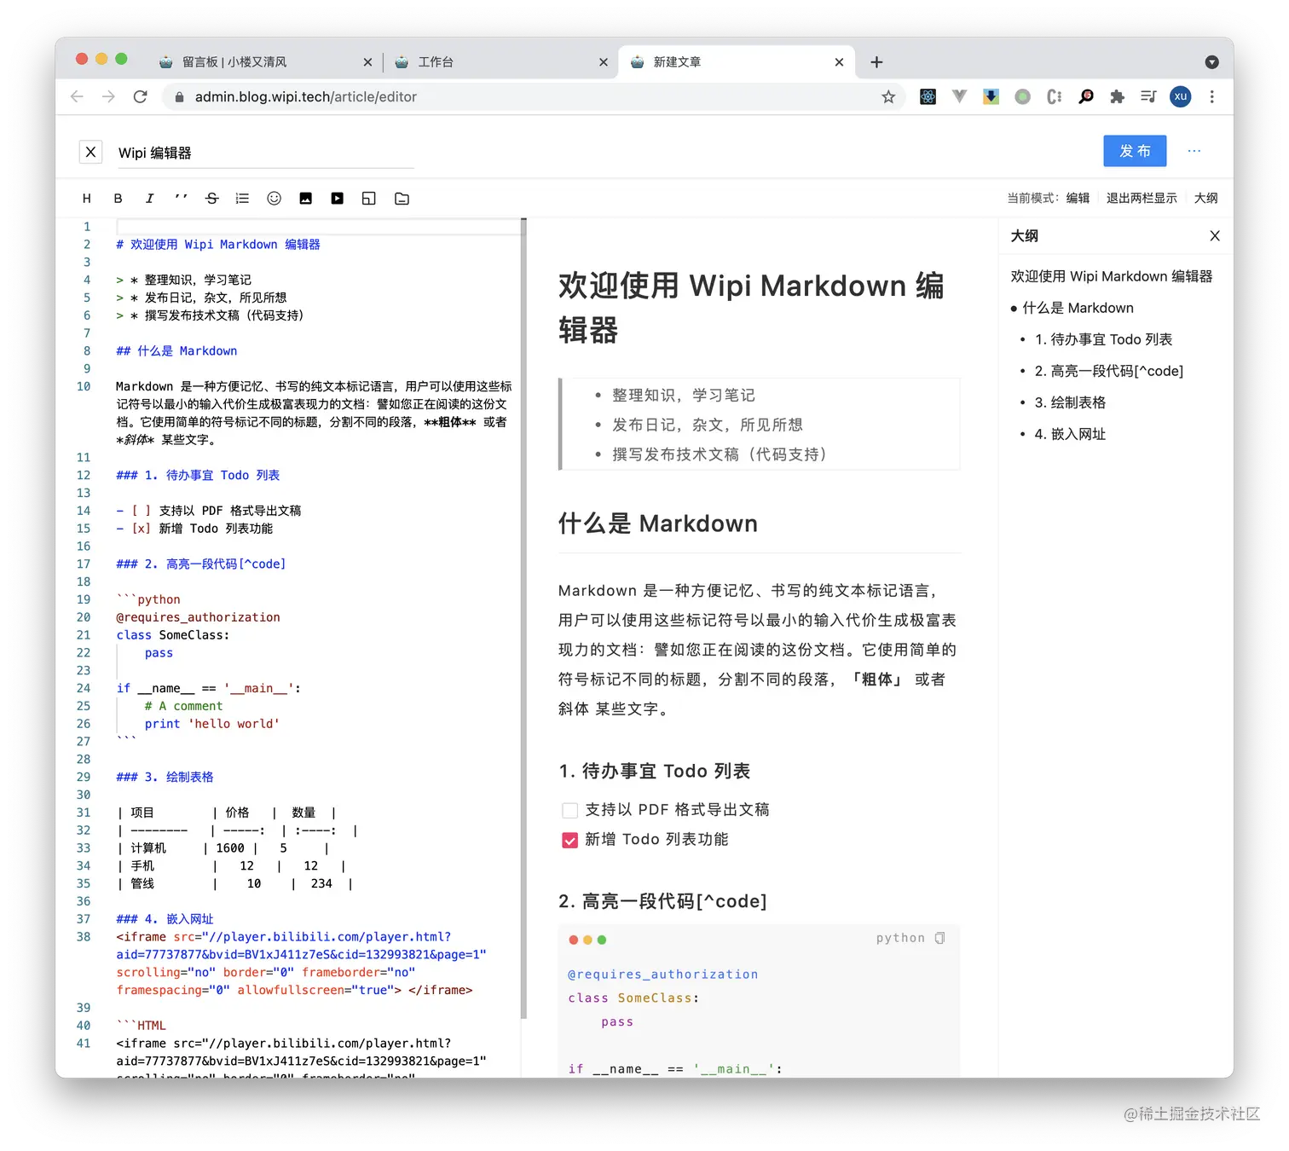Open the media control queue icon

tap(1148, 96)
